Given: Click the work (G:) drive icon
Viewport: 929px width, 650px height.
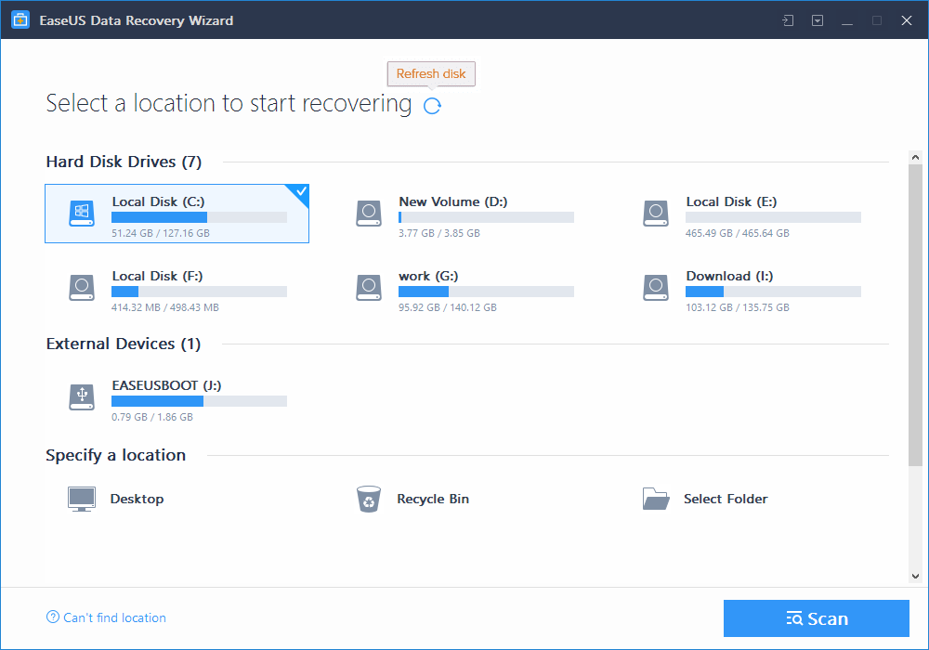Looking at the screenshot, I should click(369, 288).
